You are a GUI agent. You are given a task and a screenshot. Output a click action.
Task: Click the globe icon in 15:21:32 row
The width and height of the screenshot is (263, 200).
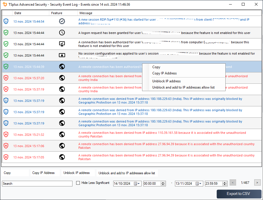[62, 134]
